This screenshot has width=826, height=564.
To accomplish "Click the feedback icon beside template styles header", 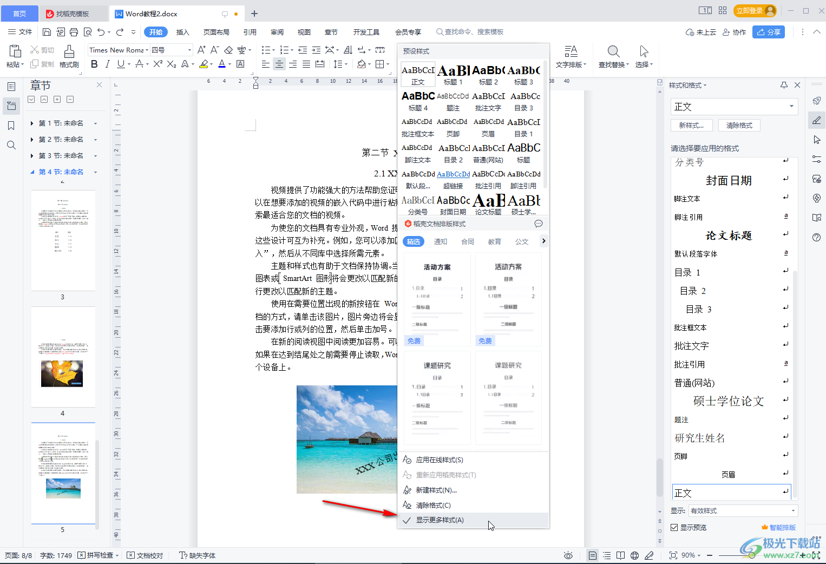I will 539,224.
